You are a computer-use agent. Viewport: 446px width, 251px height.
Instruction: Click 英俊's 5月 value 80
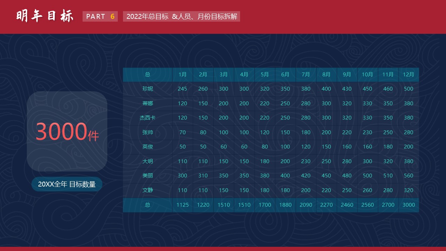point(265,146)
